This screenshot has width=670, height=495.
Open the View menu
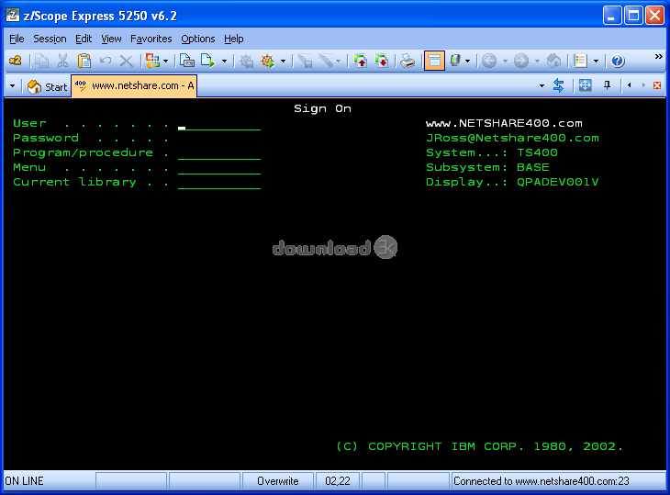point(111,39)
